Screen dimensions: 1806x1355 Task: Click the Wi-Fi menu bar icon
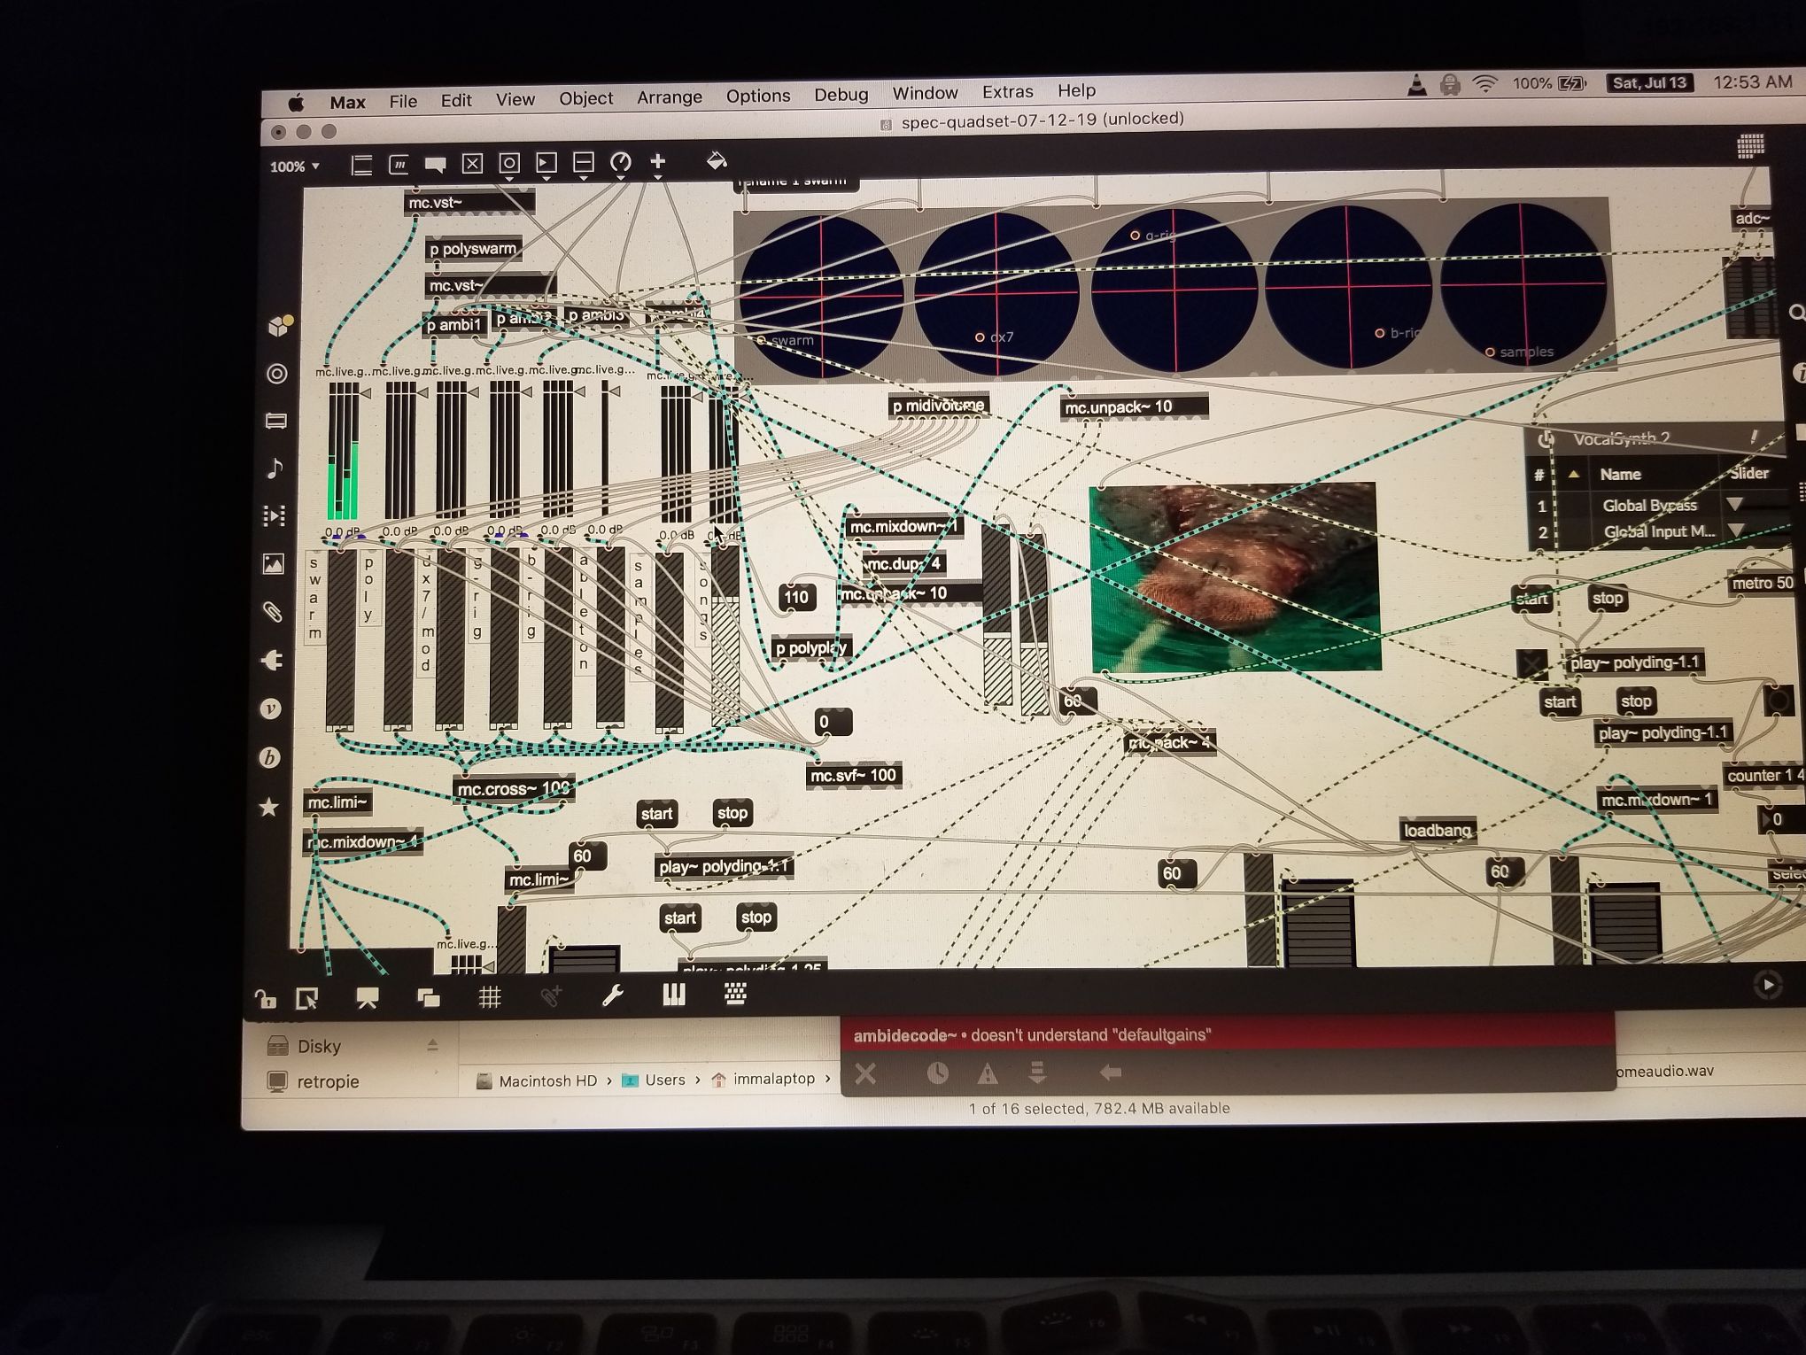tap(1484, 84)
